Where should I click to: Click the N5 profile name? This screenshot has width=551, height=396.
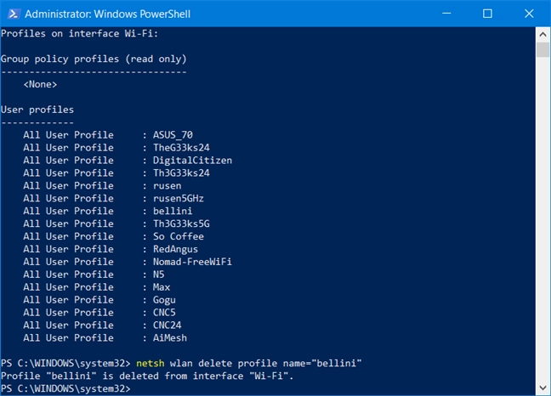[x=158, y=274]
